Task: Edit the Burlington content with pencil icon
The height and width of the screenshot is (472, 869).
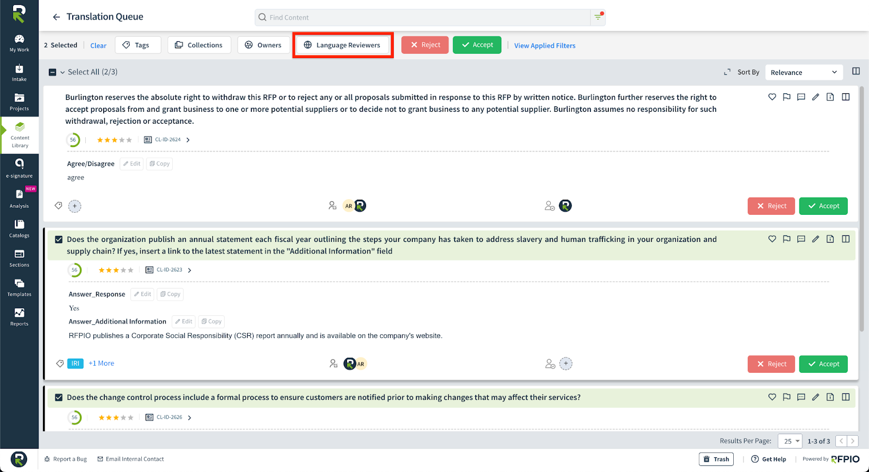Action: [x=815, y=97]
